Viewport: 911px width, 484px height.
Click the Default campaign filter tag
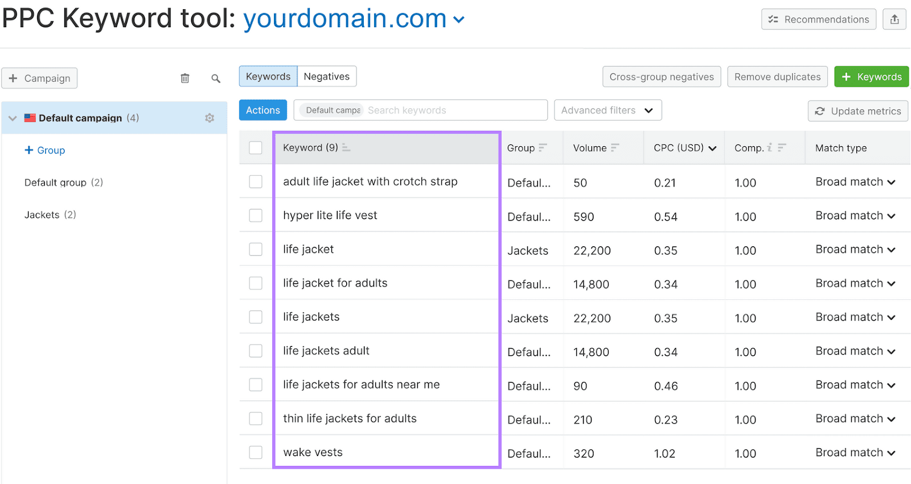pos(333,110)
